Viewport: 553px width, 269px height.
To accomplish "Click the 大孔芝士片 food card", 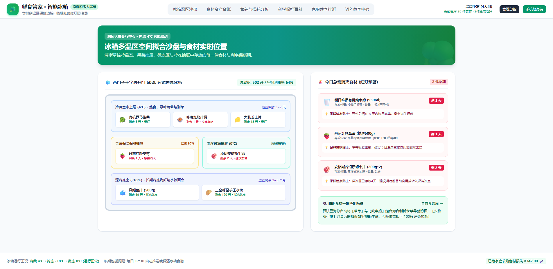I will pyautogui.click(x=258, y=120).
